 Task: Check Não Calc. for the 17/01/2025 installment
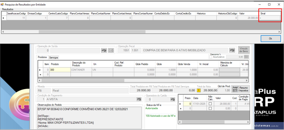click(210, 104)
